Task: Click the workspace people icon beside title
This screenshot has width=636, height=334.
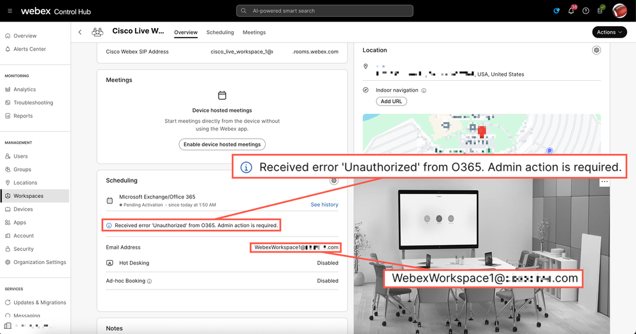Action: pos(98,32)
